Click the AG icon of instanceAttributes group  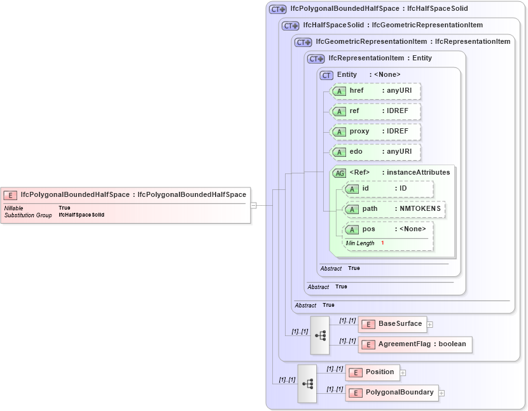[x=339, y=172]
